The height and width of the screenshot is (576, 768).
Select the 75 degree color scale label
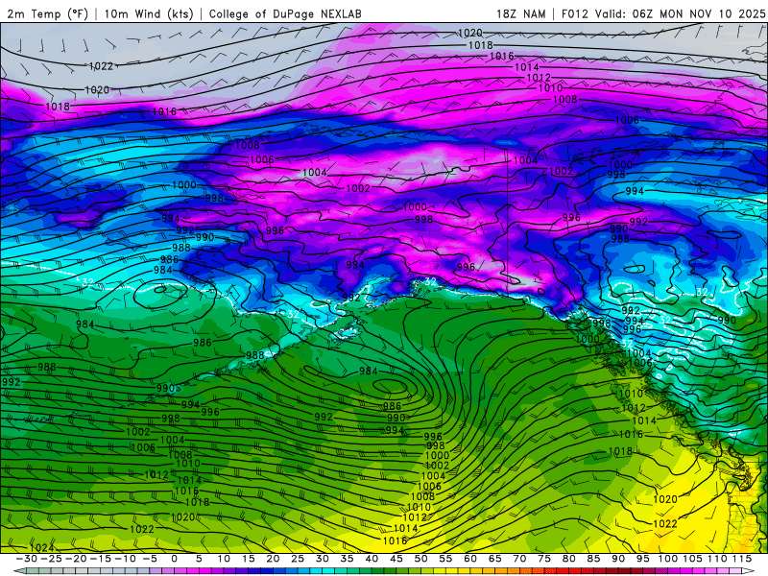click(x=544, y=559)
